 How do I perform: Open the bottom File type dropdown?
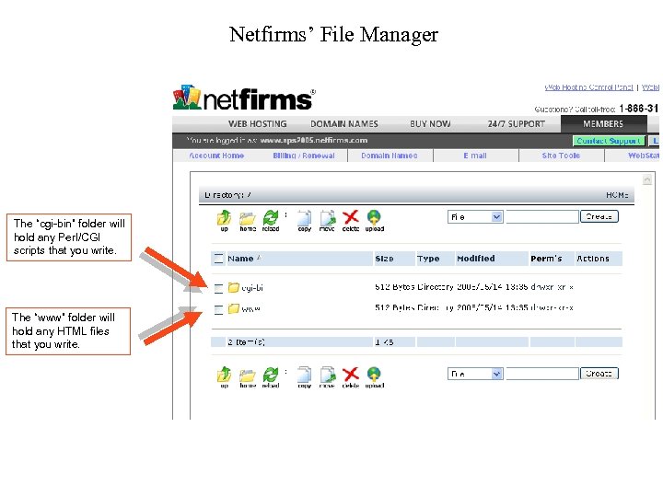(x=475, y=374)
